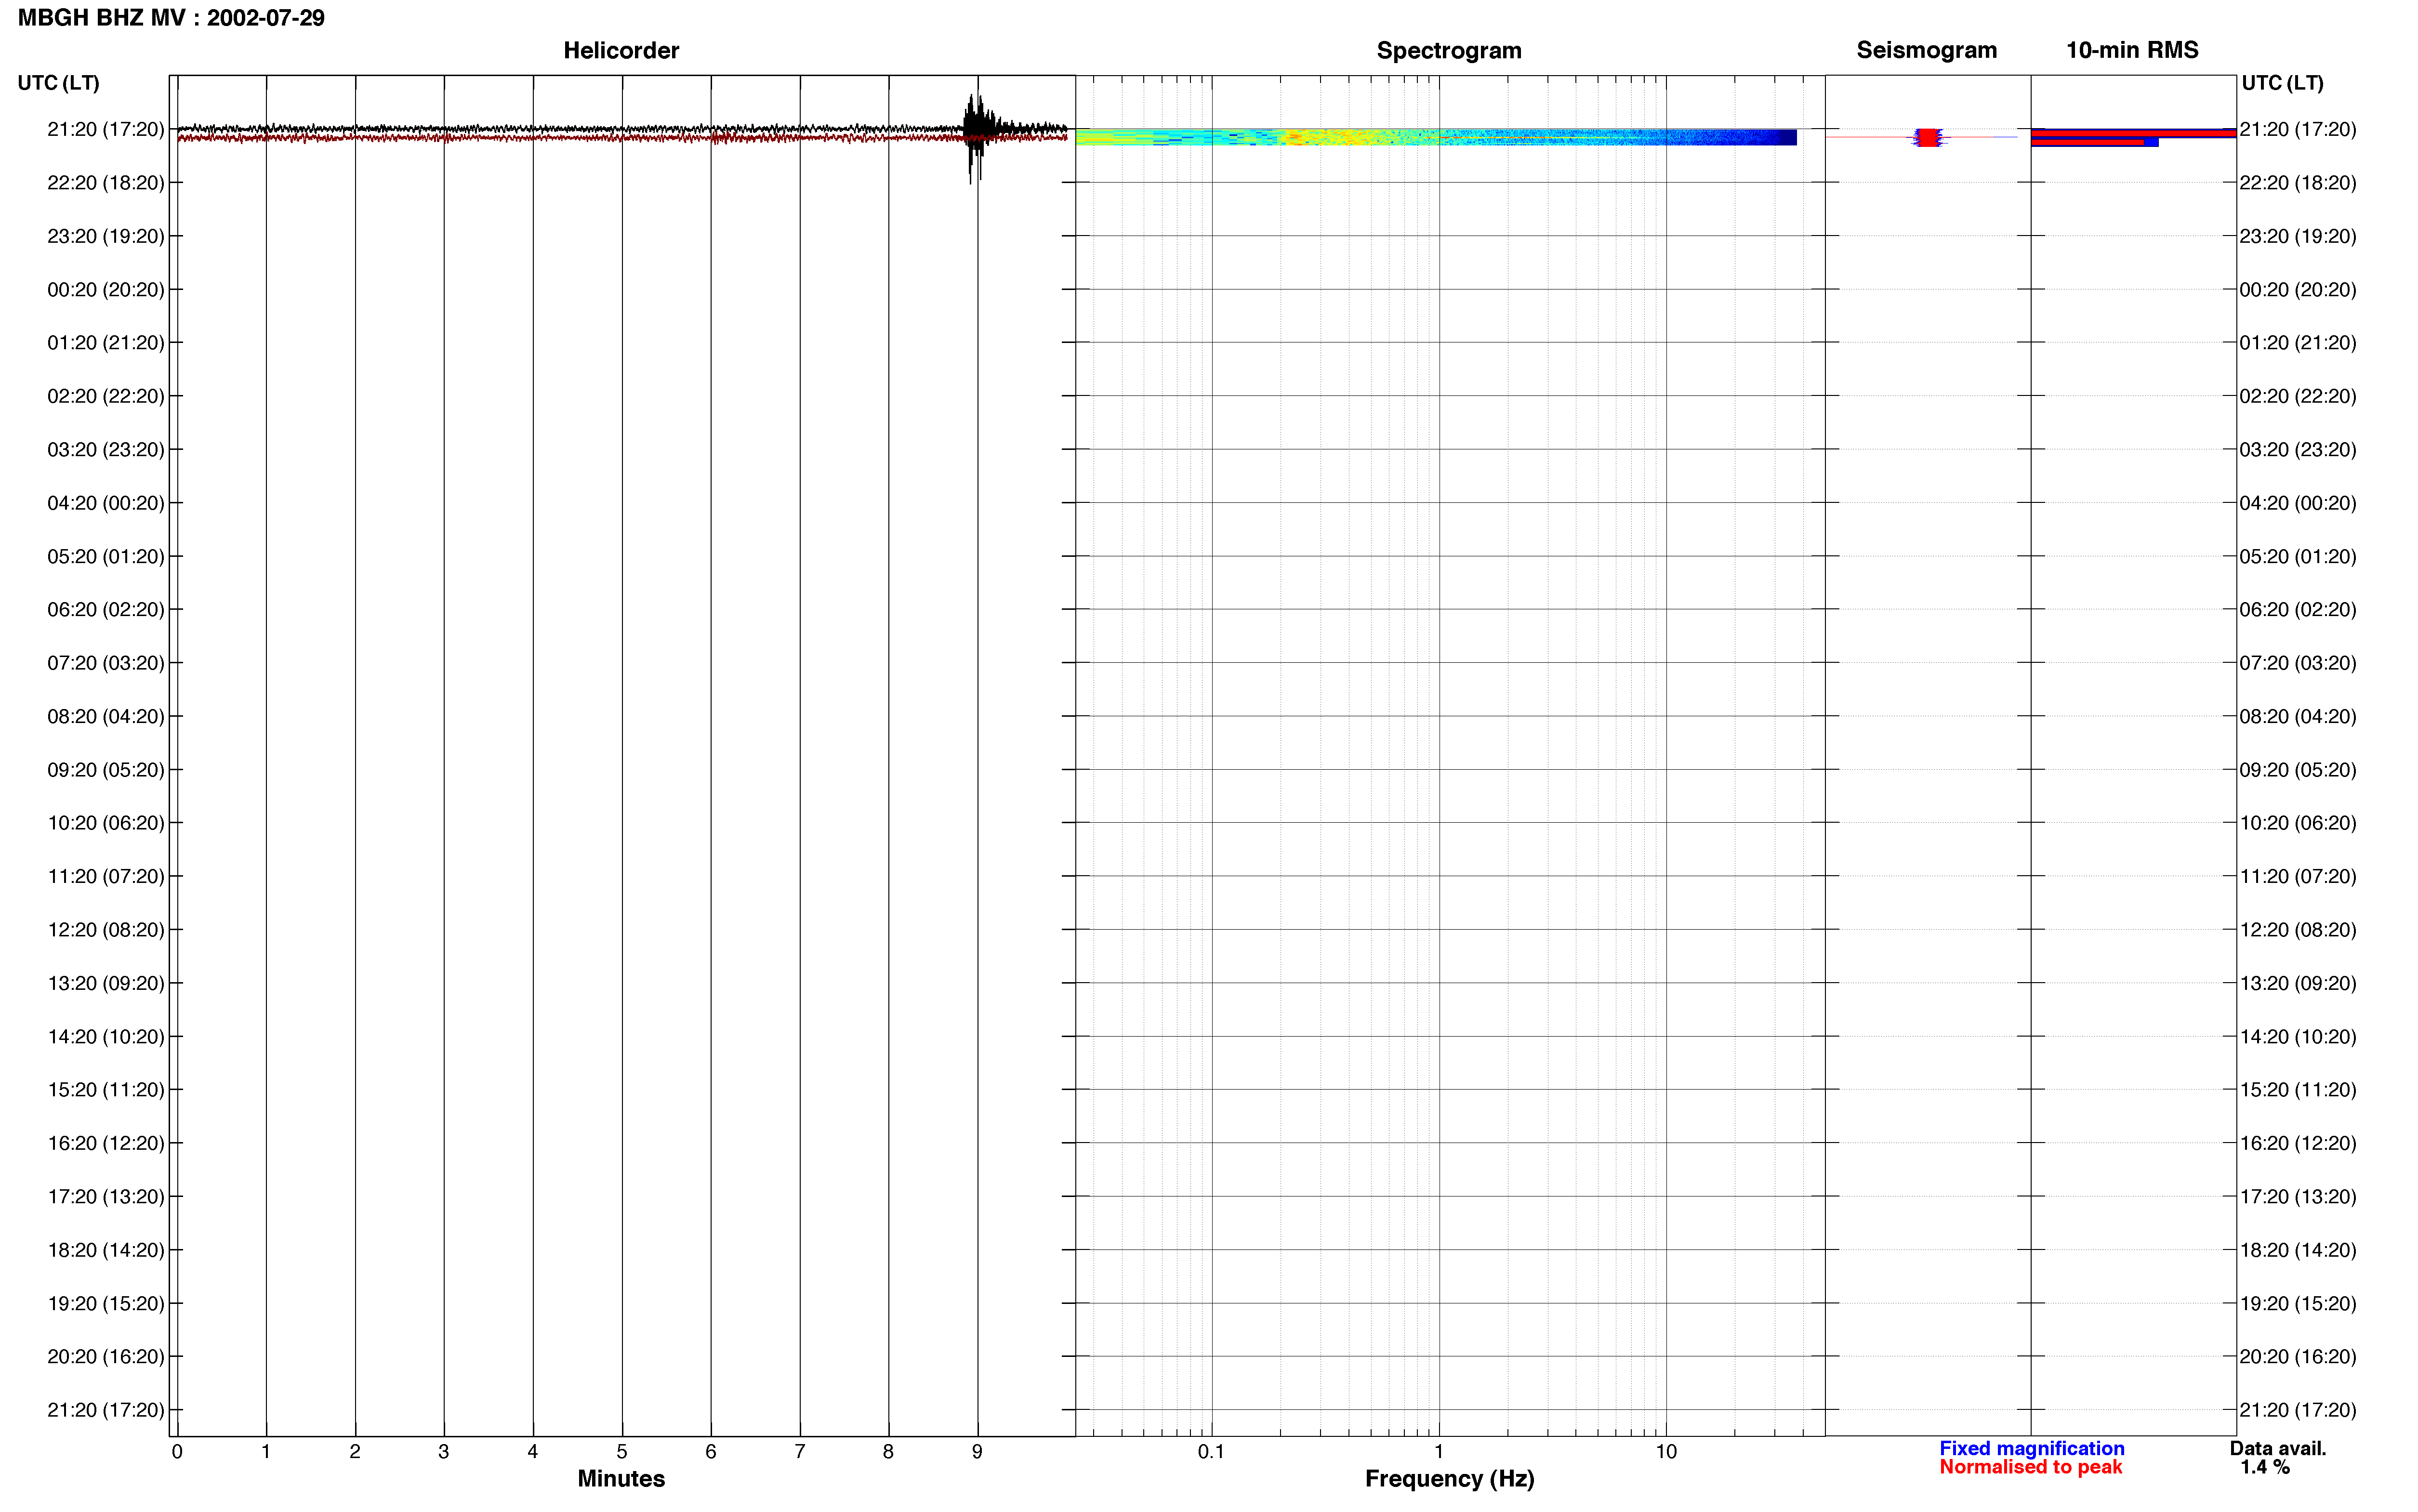Click the left time label '08:20 (04:20)'
The width and height of the screenshot is (2418, 1512).
pyautogui.click(x=106, y=717)
